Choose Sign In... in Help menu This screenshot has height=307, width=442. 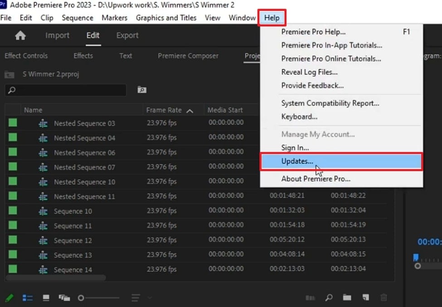click(x=341, y=147)
